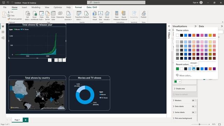
Task: Collapse the Visualizations pane
Action: (x=195, y=26)
